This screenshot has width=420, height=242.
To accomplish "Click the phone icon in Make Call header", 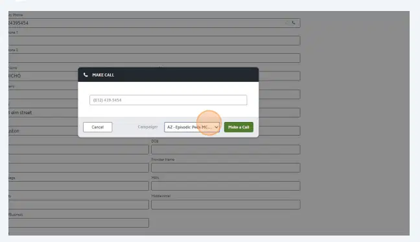I will tap(86, 75).
